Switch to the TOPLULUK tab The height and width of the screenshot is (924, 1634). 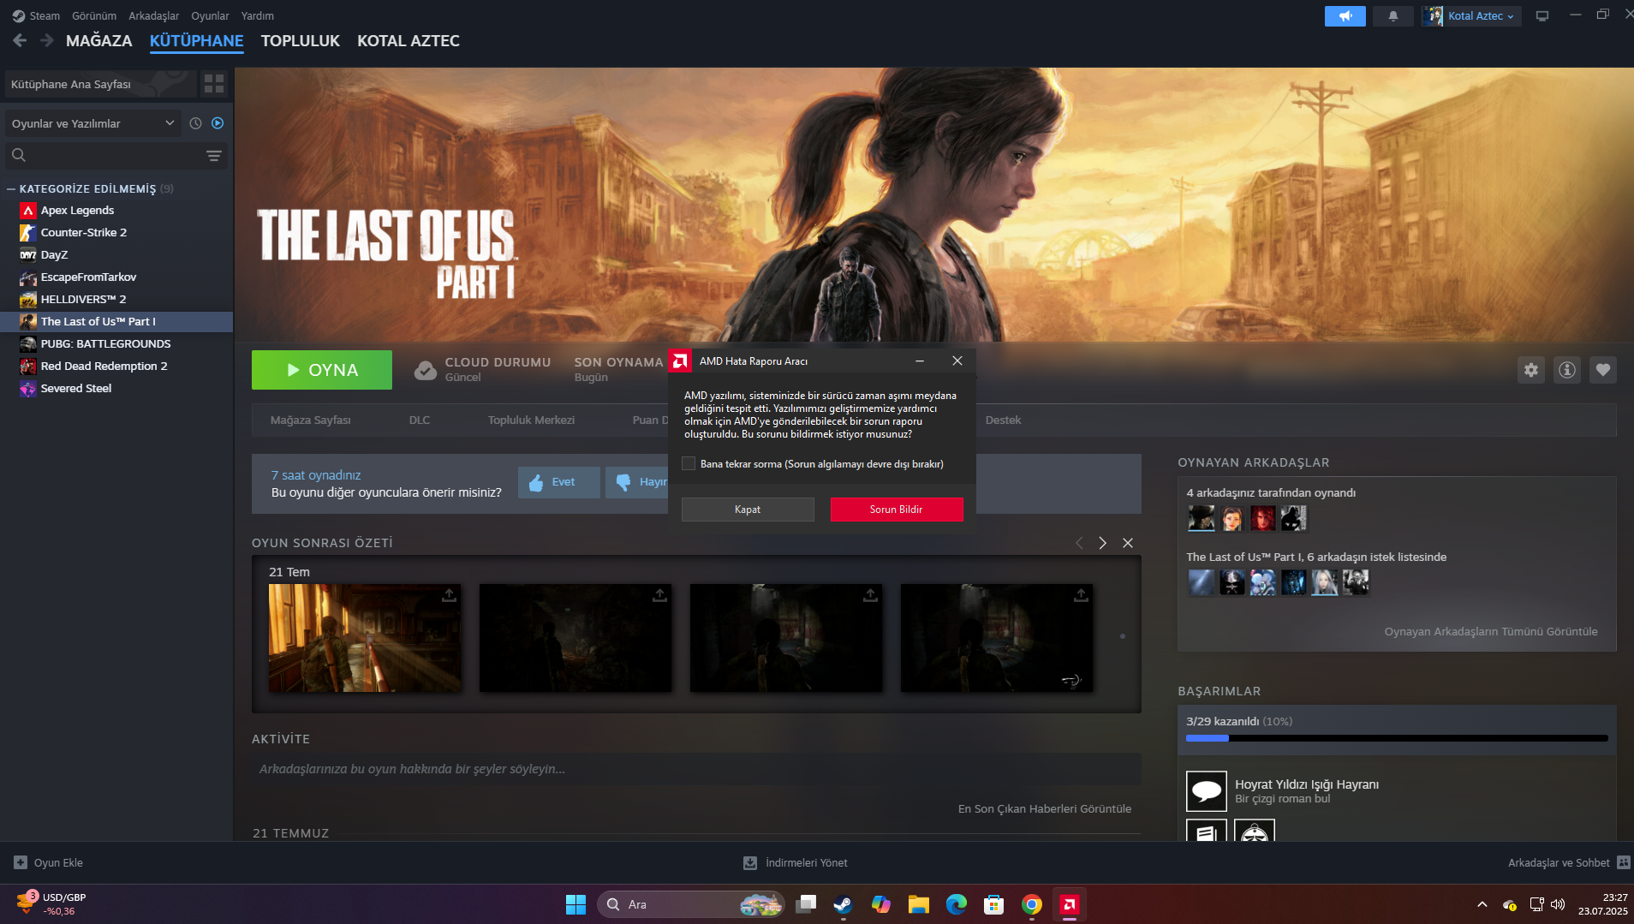pos(301,40)
